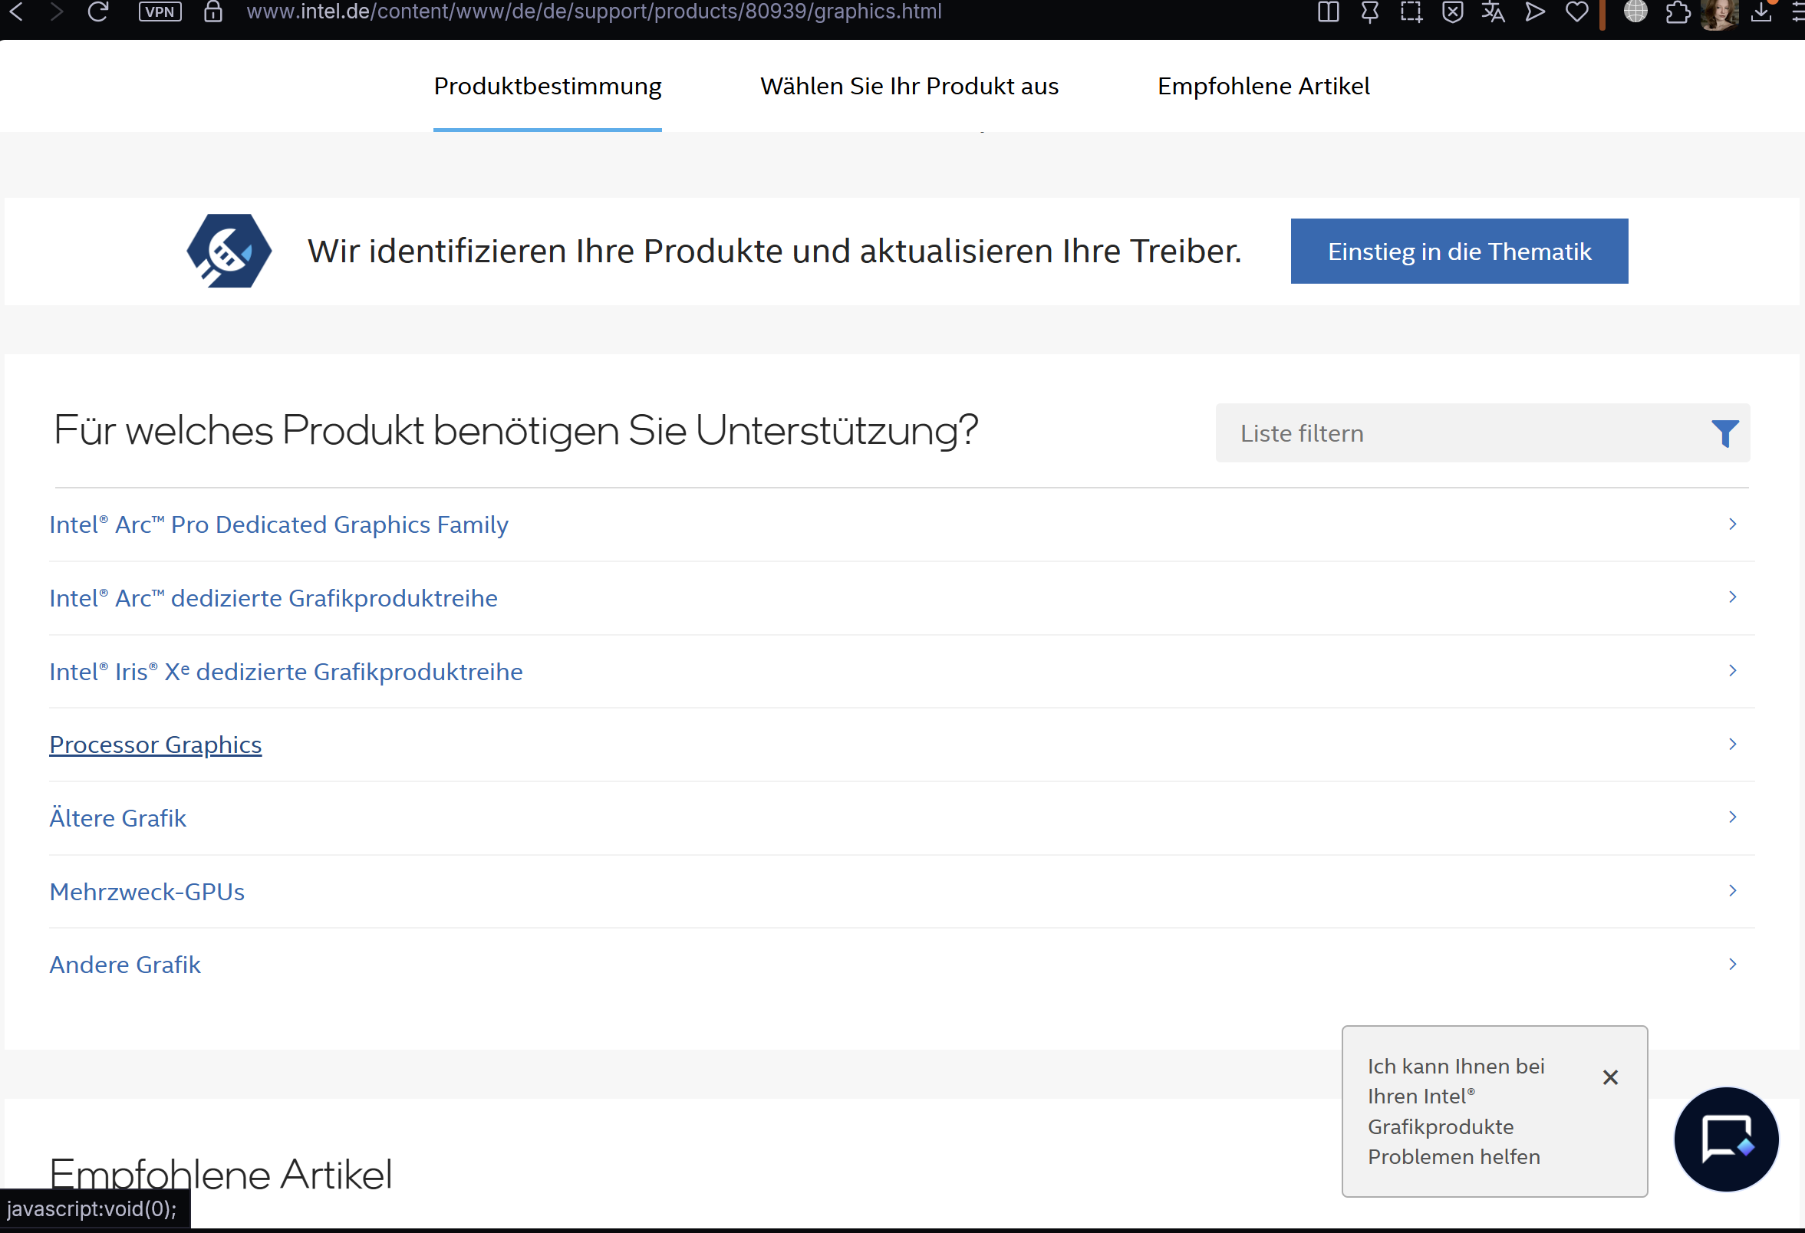Open the Intel chat assistant bubble

click(1725, 1138)
